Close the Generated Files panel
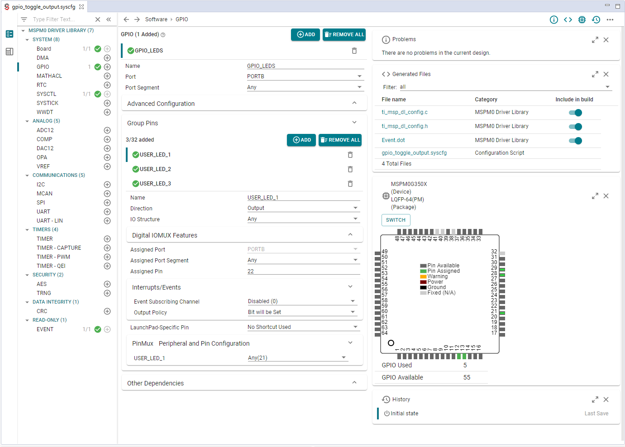This screenshot has width=625, height=447. 606,74
